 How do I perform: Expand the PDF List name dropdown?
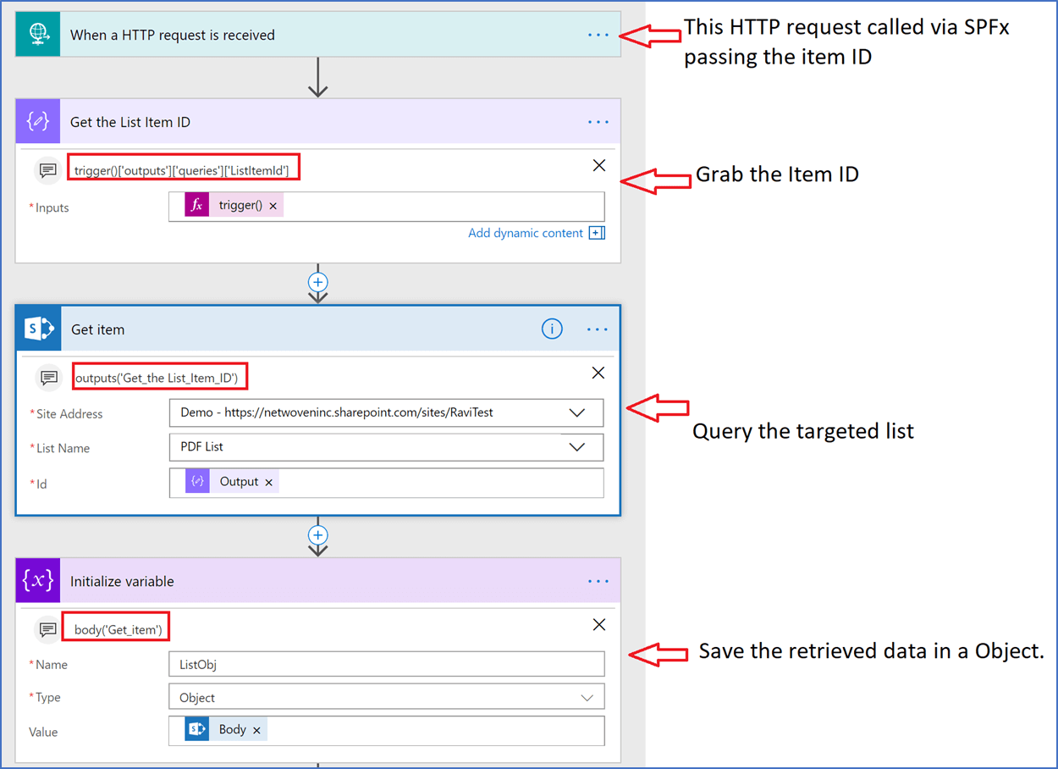tap(578, 447)
